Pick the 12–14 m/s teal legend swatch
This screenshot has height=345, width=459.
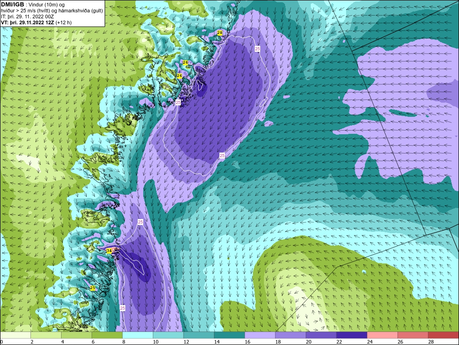(x=199, y=335)
